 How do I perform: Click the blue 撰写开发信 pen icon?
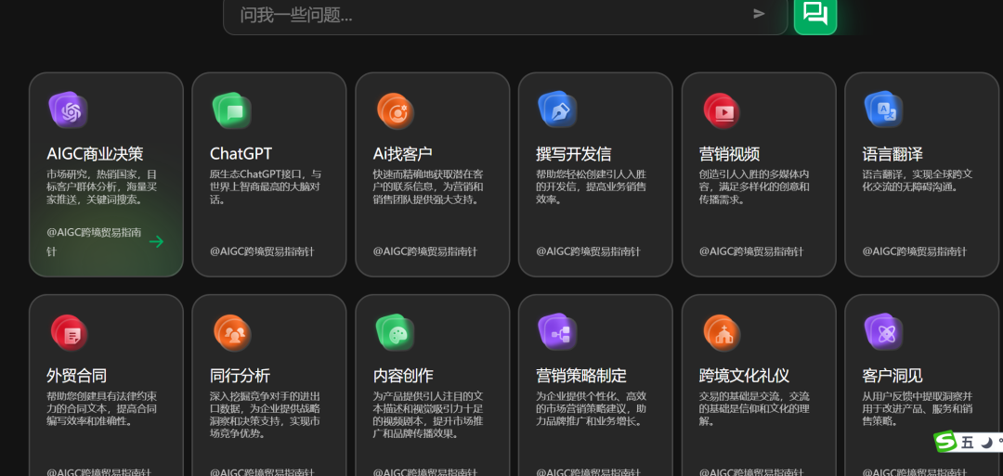point(557,109)
